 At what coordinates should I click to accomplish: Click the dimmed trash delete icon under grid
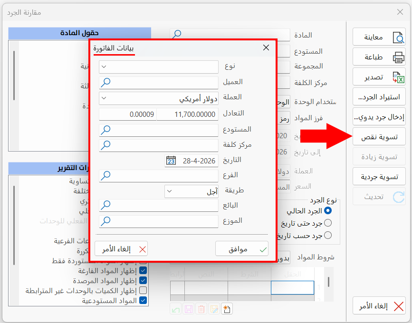(x=201, y=309)
